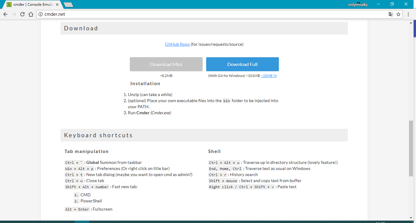The height and width of the screenshot is (223, 416).
Task: Click the Shell heading
Action: pyautogui.click(x=214, y=151)
